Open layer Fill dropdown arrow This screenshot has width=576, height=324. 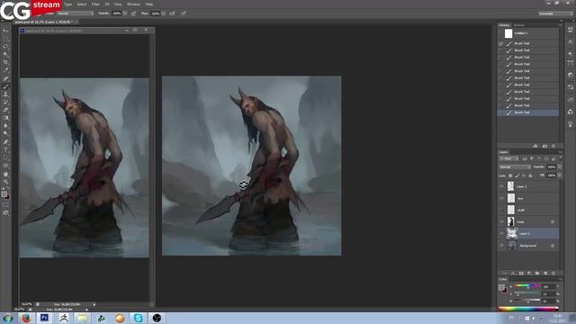point(559,176)
